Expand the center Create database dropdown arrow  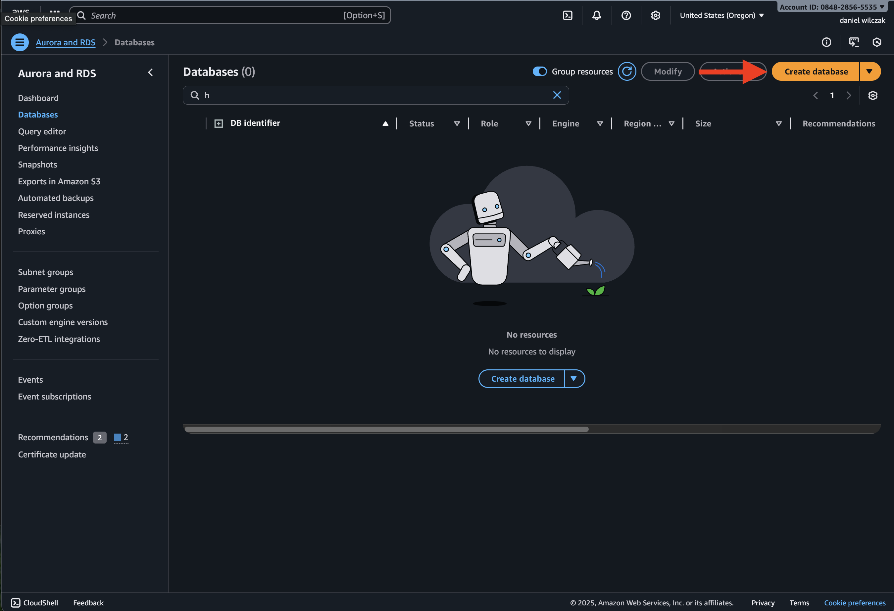573,379
